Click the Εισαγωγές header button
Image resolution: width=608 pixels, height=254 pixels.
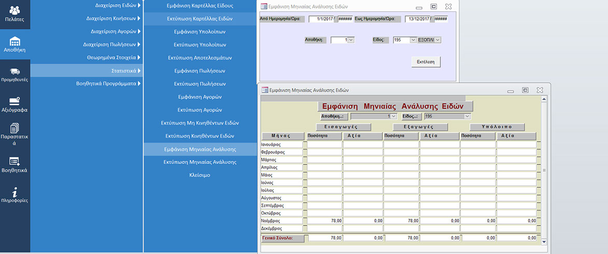tap(344, 127)
